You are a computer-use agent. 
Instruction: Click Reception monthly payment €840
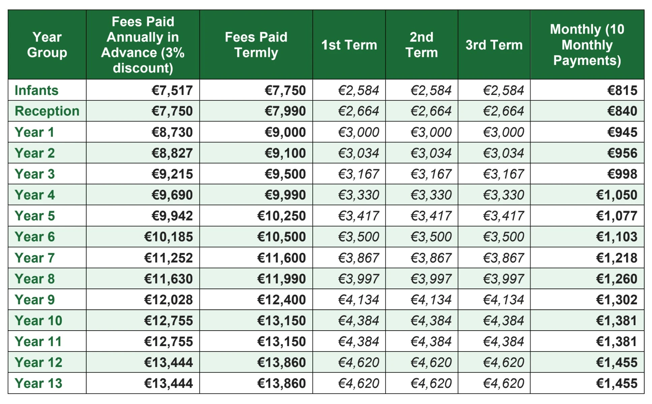(x=622, y=111)
